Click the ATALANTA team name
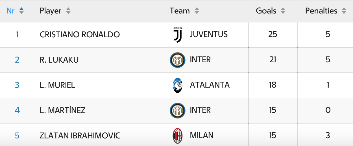The image size is (353, 146). point(210,85)
